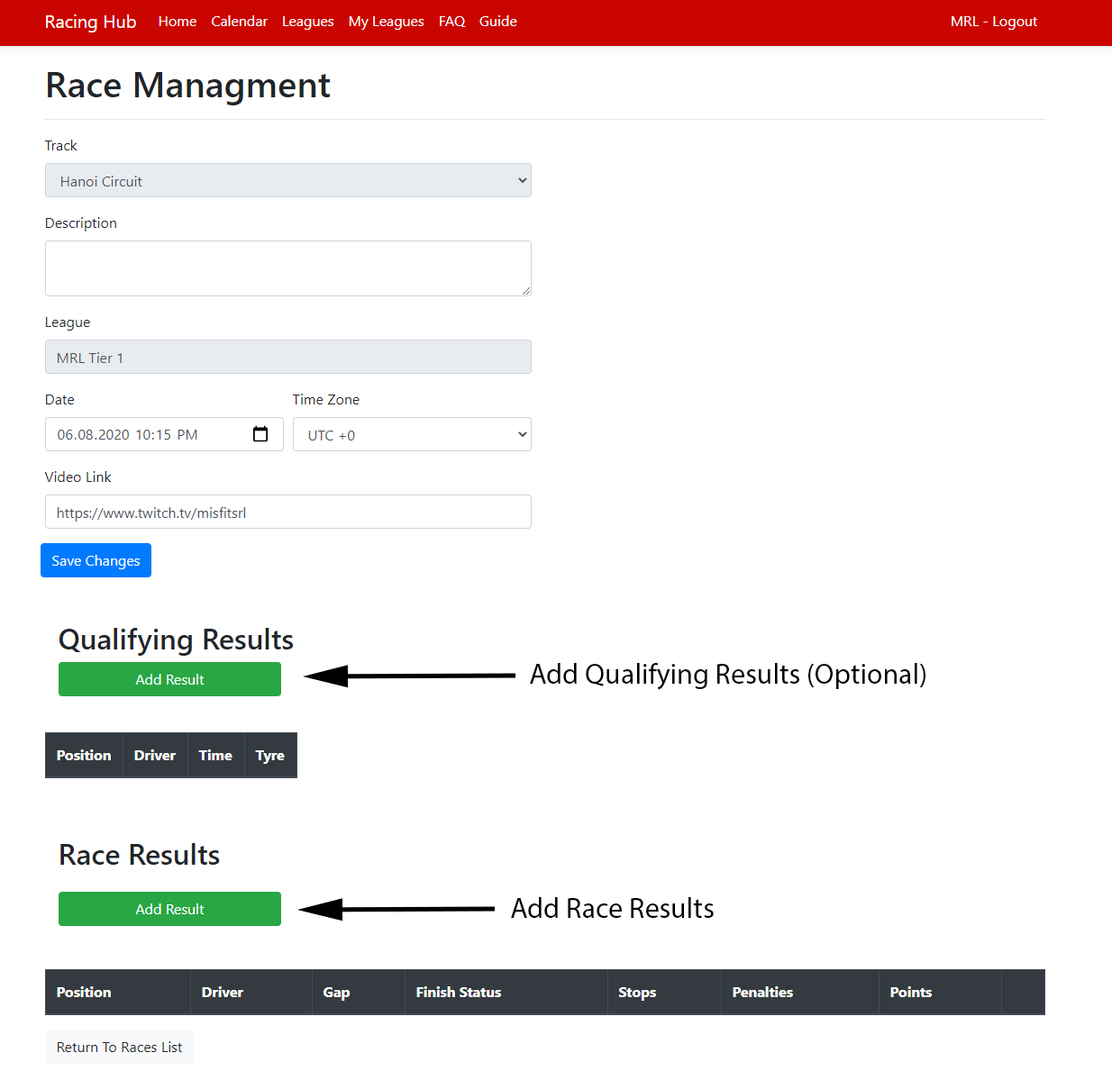Go to Home in the navbar
The width and height of the screenshot is (1112, 1071).
click(178, 22)
